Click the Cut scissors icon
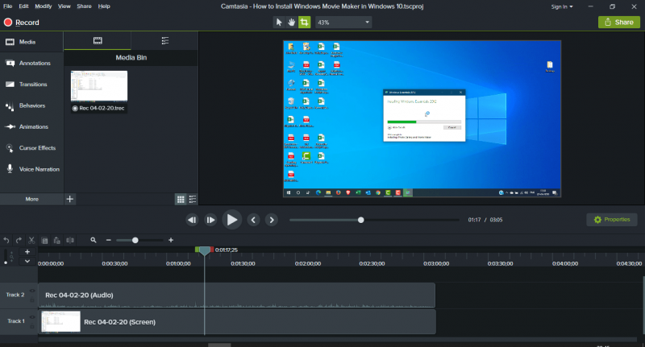 pos(31,240)
